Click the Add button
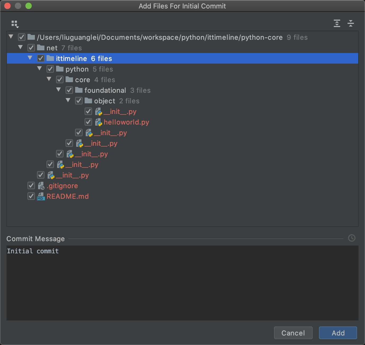This screenshot has width=365, height=345. (338, 333)
